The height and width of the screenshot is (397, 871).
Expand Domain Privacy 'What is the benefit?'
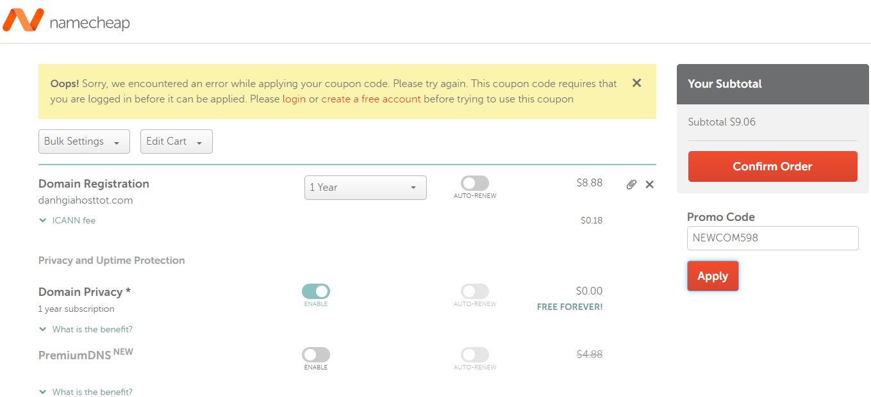(92, 329)
